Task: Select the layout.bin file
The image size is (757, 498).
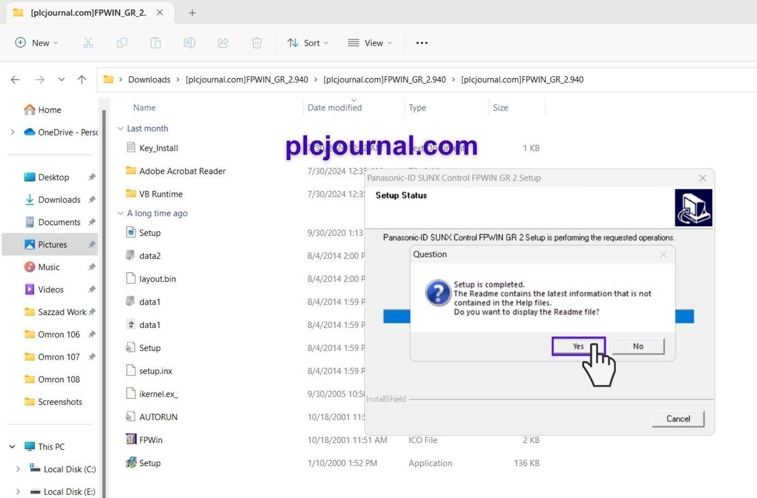Action: 151,279
